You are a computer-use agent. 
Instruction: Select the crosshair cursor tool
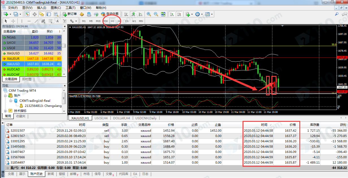[13, 21]
